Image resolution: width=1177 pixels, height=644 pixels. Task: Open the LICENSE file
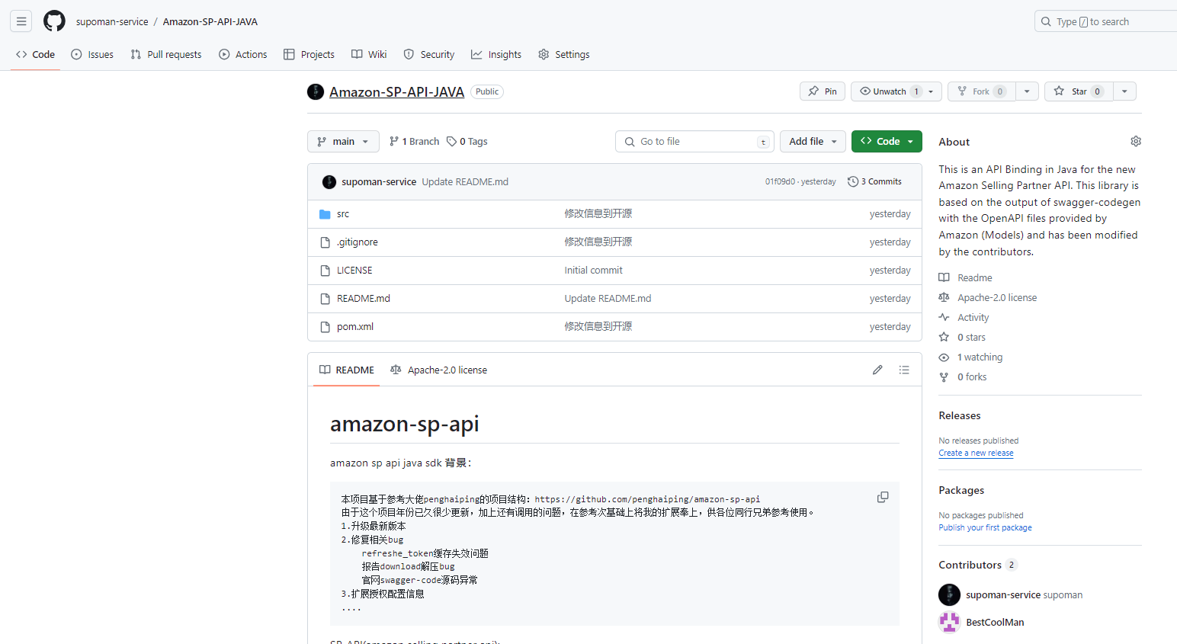(354, 271)
